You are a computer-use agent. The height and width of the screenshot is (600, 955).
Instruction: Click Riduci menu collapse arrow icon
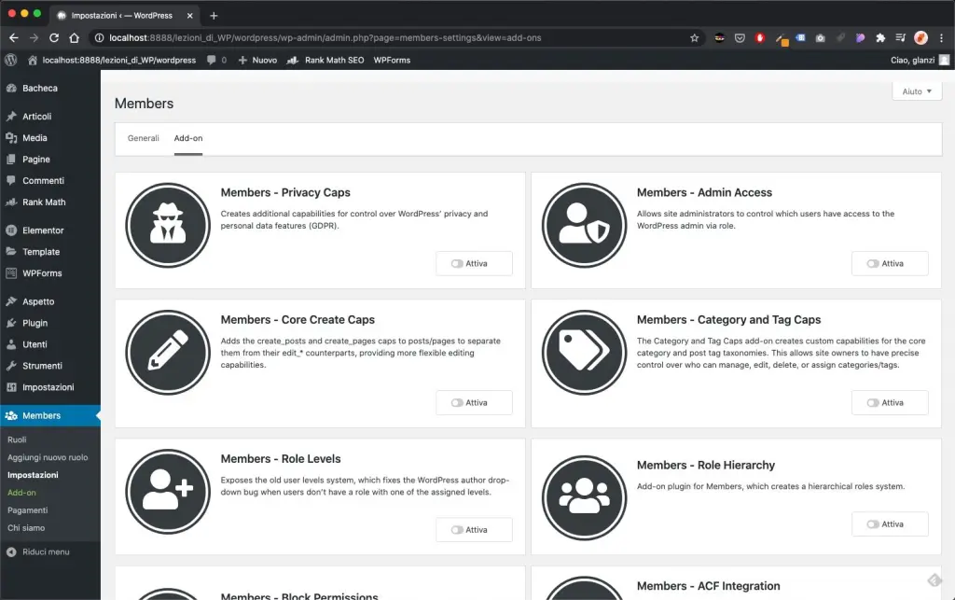[x=11, y=551]
